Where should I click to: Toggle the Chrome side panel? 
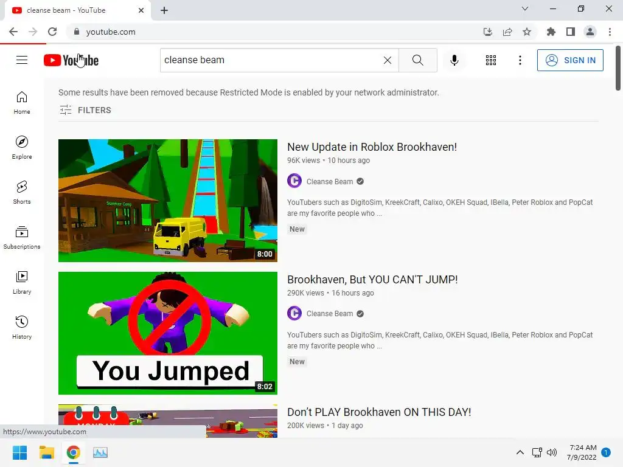(571, 32)
